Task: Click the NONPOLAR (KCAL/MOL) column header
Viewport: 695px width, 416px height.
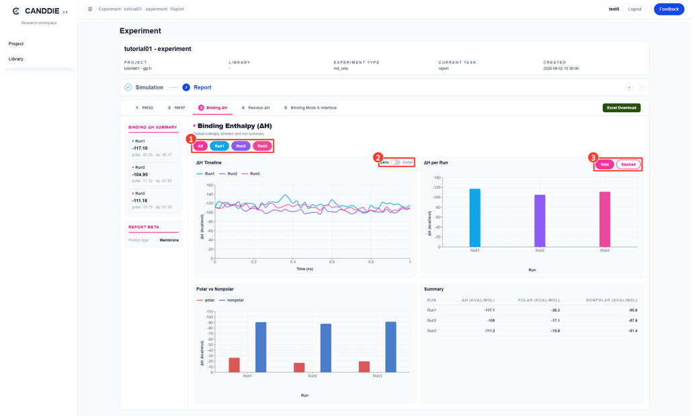Action: click(x=611, y=300)
